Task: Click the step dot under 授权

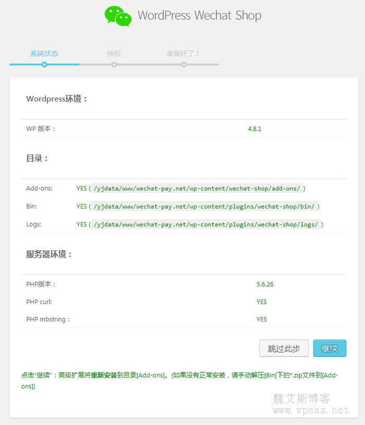Action: [x=114, y=64]
